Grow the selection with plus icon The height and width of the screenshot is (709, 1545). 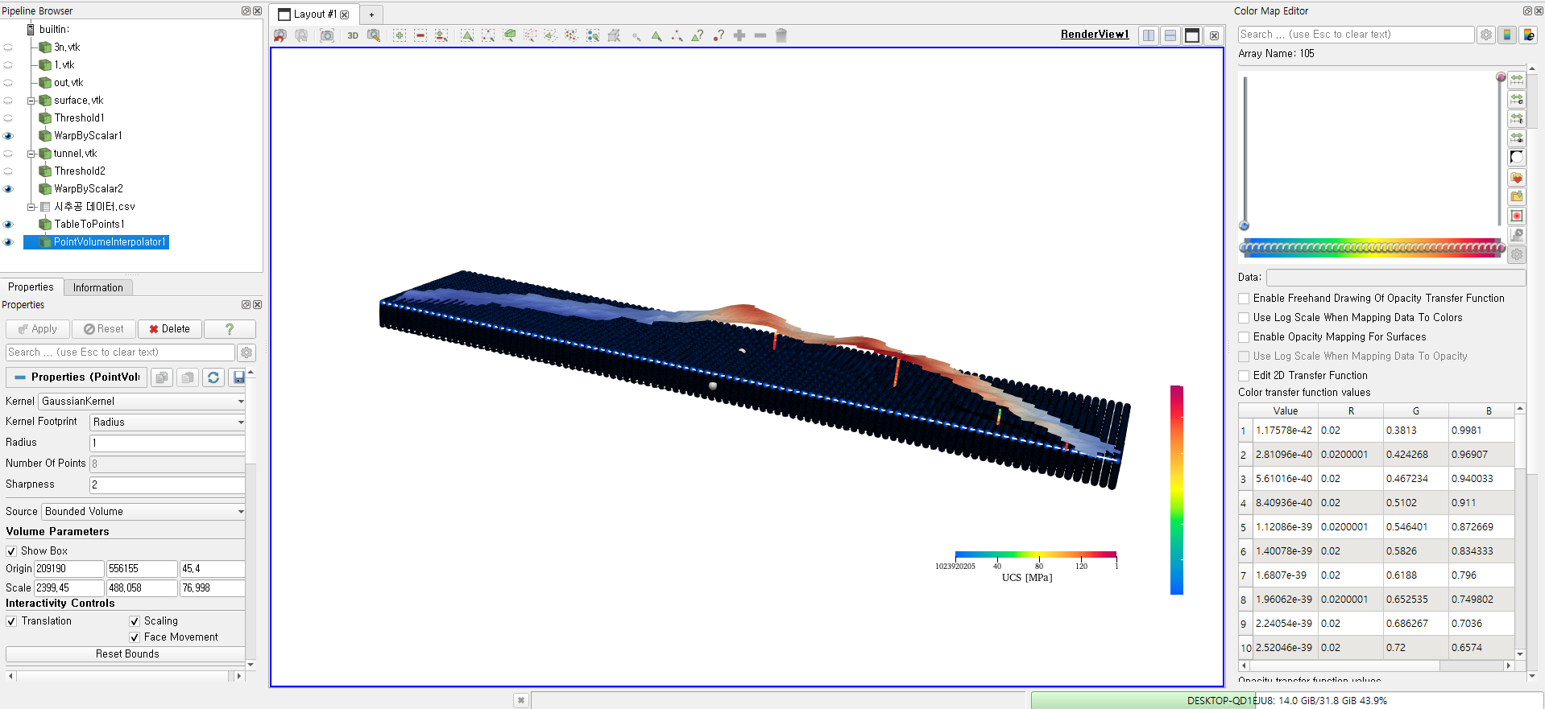[739, 35]
